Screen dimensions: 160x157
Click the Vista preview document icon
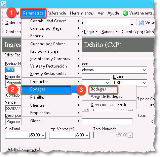tap(142, 23)
